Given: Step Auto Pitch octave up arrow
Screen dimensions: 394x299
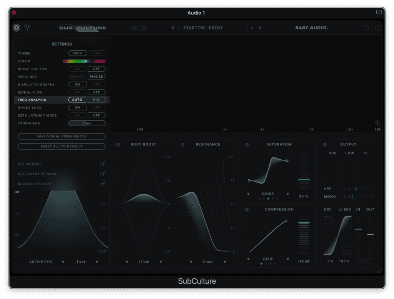Looking at the screenshot, I should tap(97, 262).
